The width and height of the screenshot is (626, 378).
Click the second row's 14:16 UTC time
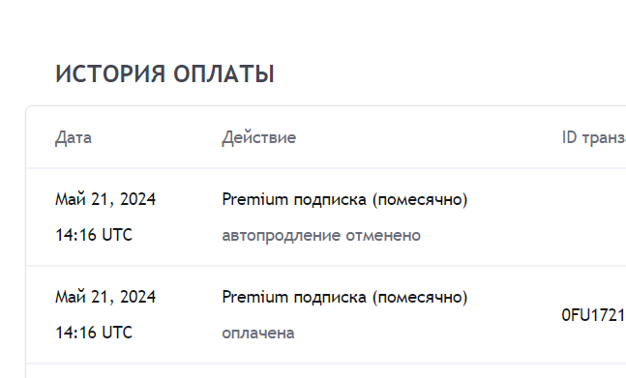click(x=94, y=333)
